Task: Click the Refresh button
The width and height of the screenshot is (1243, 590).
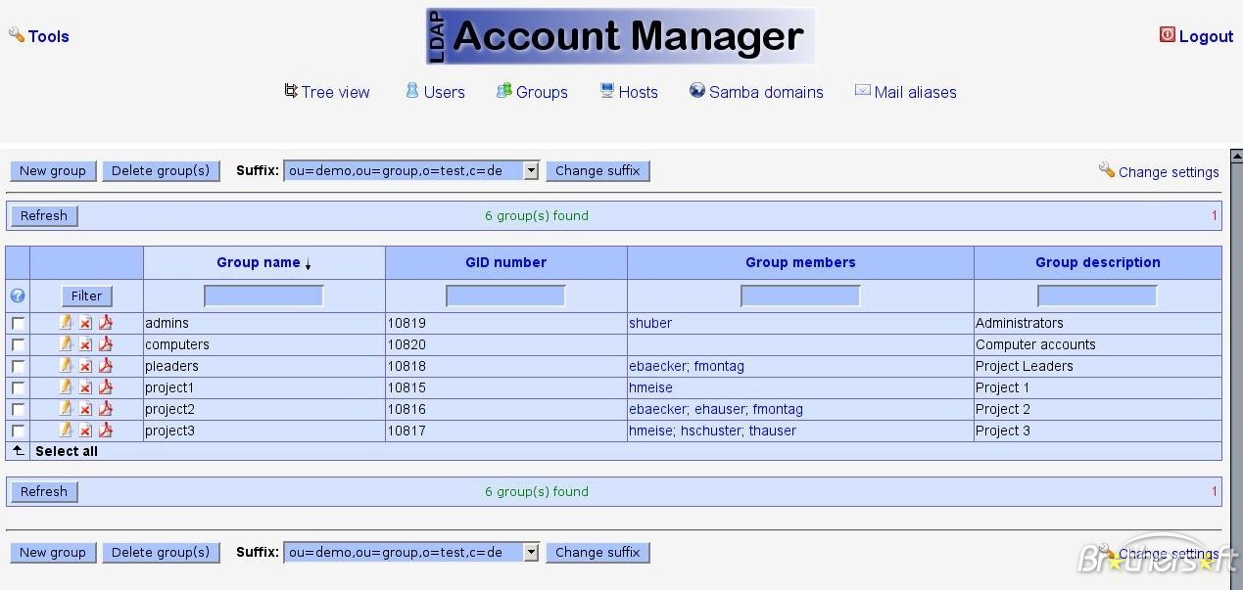Action: click(x=43, y=215)
